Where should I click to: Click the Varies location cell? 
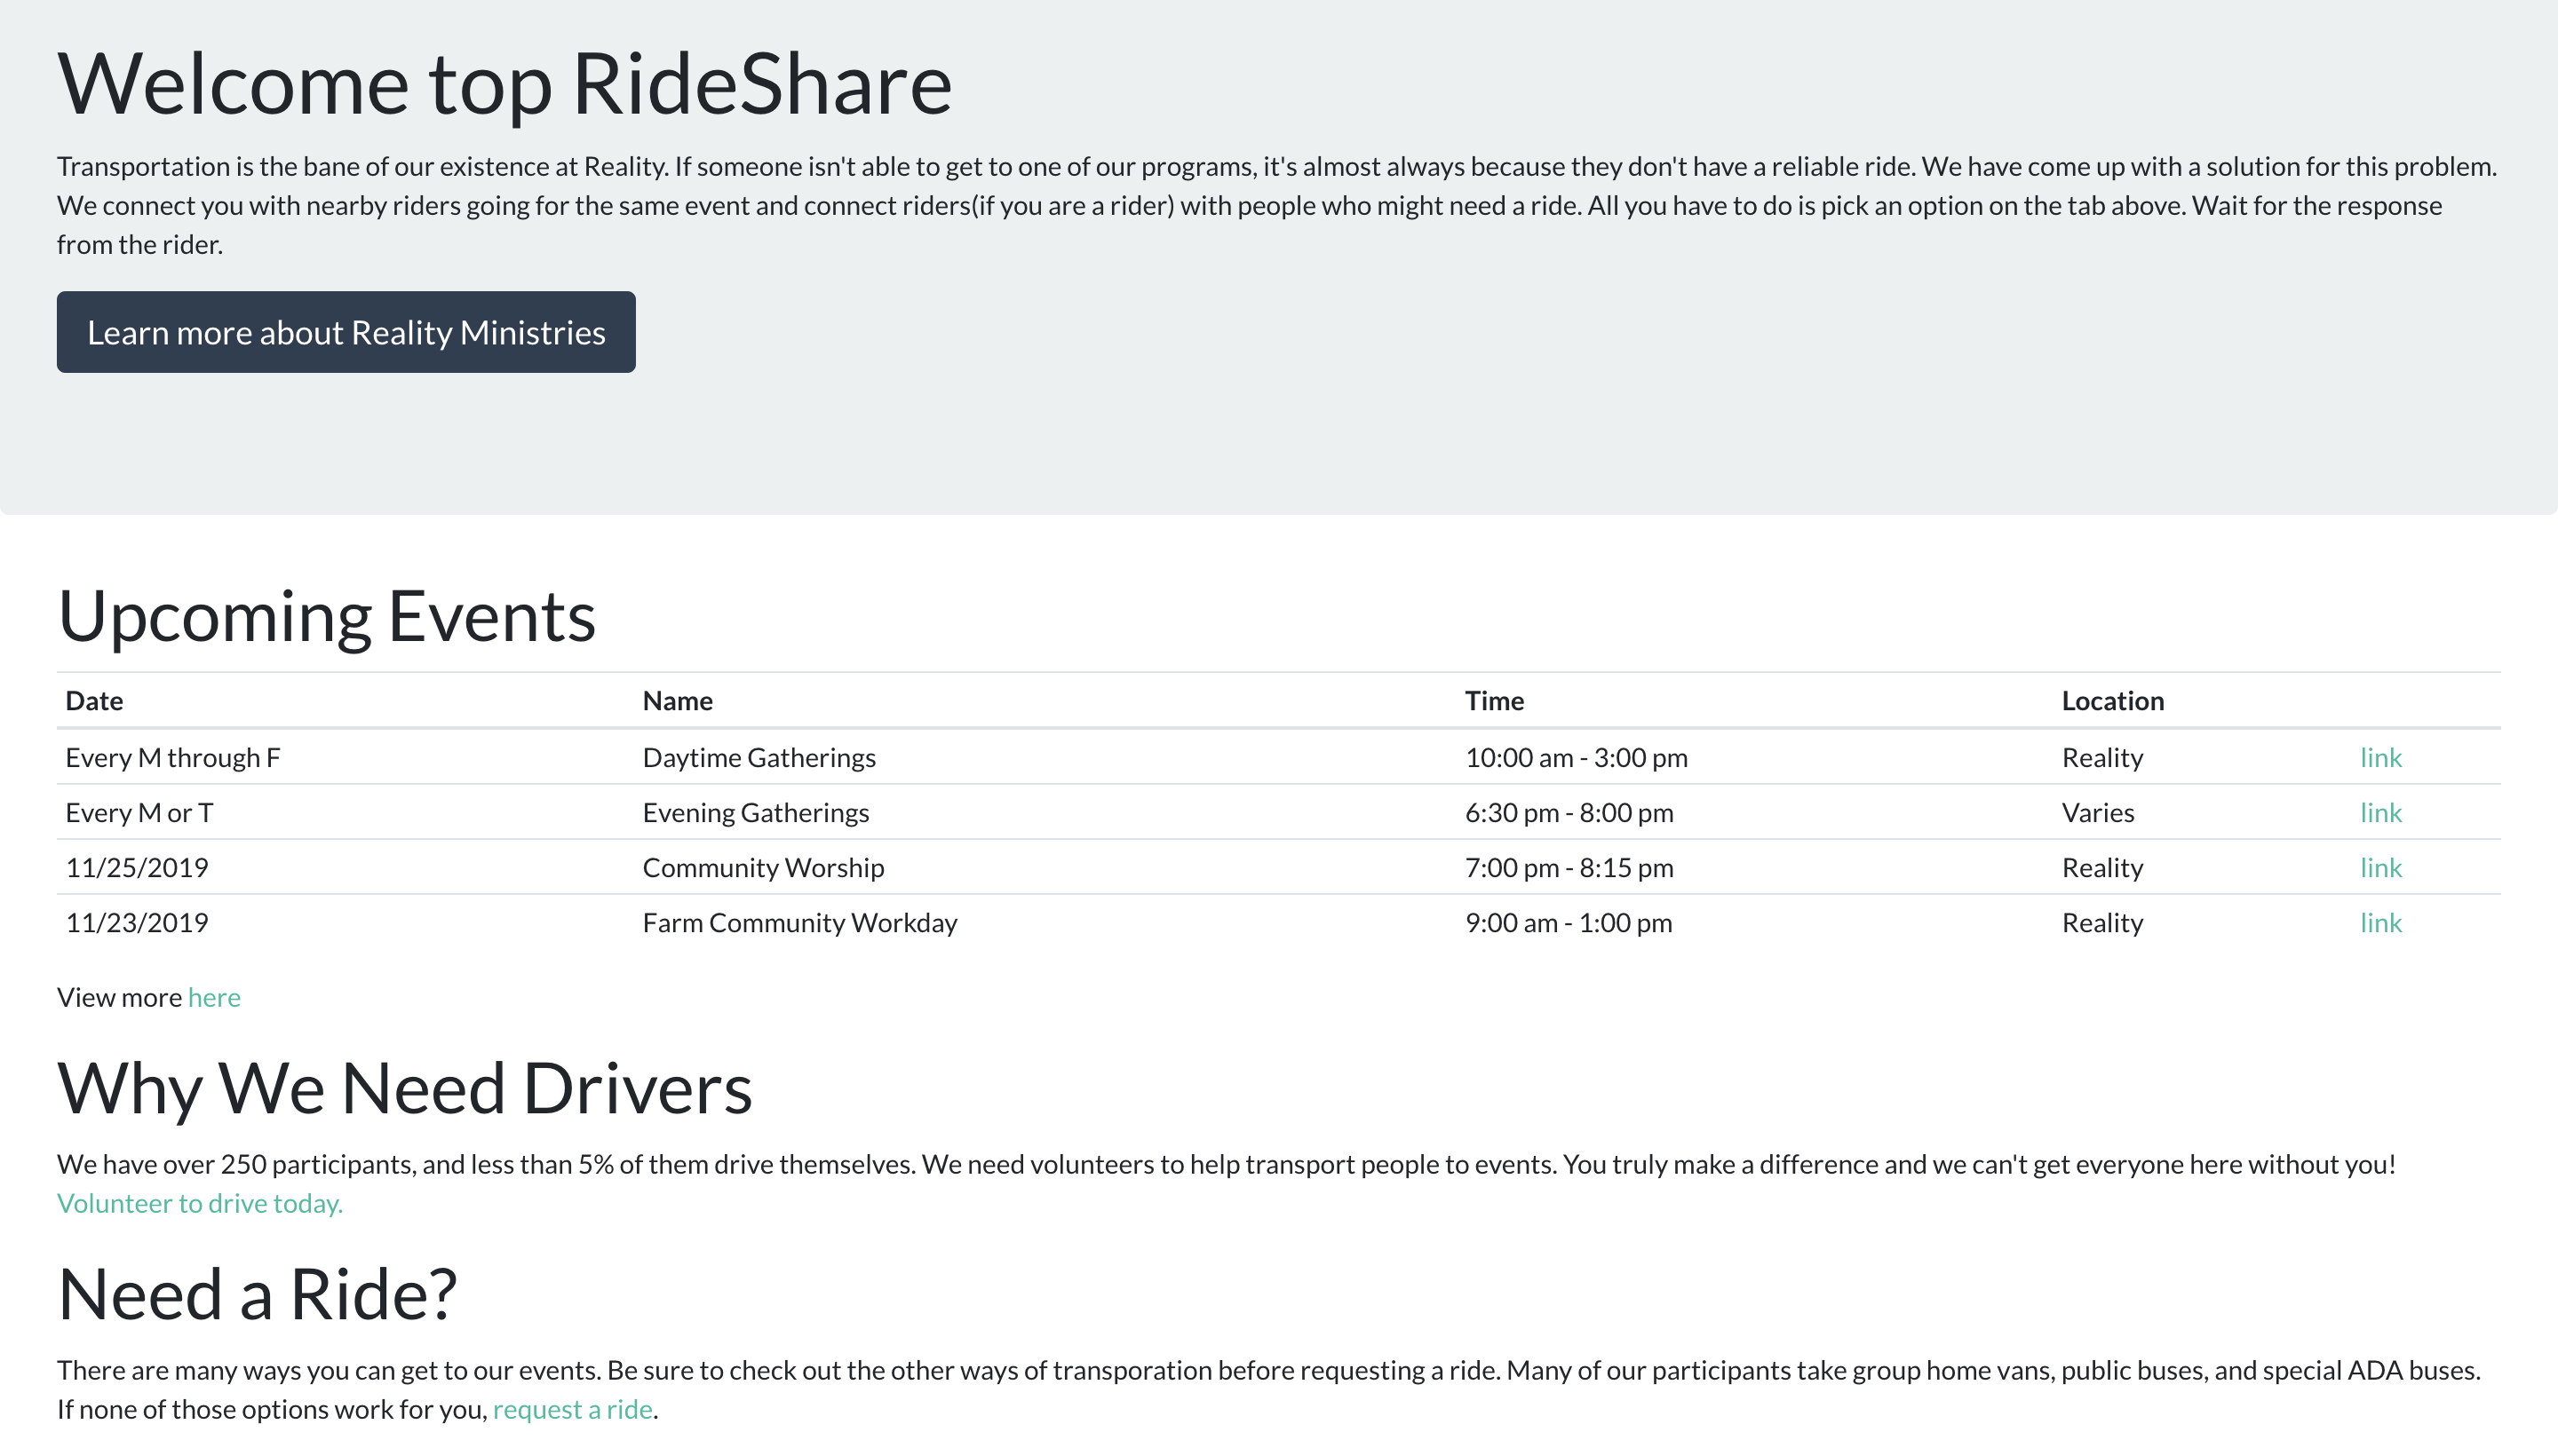[2097, 813]
